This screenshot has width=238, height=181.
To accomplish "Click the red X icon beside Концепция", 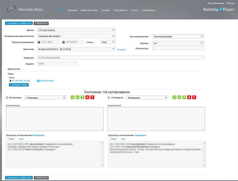I will click(x=87, y=97).
